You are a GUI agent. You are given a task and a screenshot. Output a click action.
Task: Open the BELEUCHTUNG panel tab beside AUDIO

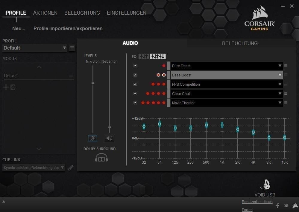click(x=240, y=43)
